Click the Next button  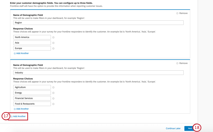point(190,128)
